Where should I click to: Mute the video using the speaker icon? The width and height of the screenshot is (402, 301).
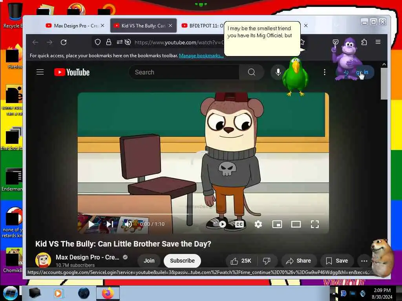pos(128,224)
